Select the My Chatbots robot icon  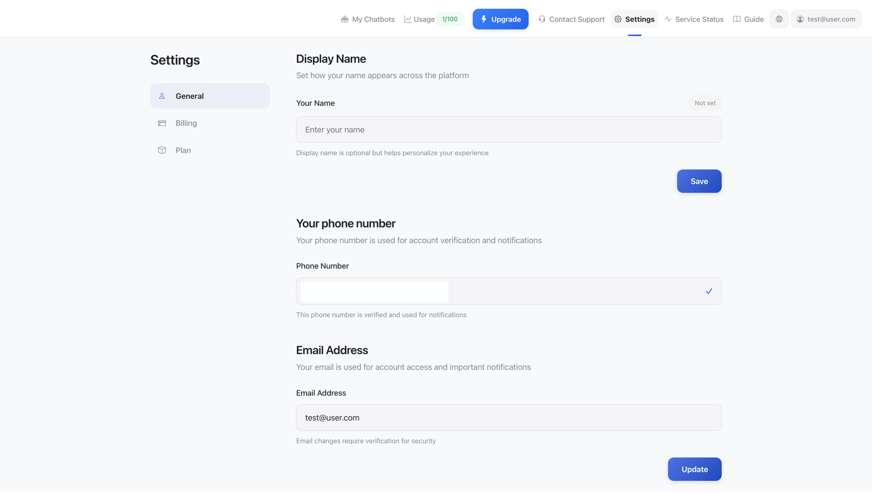pos(344,19)
